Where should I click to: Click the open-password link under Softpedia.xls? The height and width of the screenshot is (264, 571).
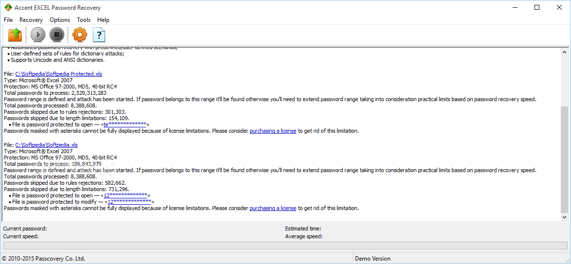pos(125,195)
